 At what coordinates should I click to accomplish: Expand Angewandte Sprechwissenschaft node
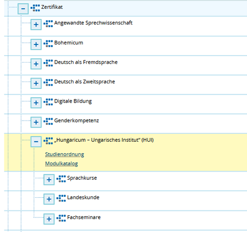[x=36, y=24]
